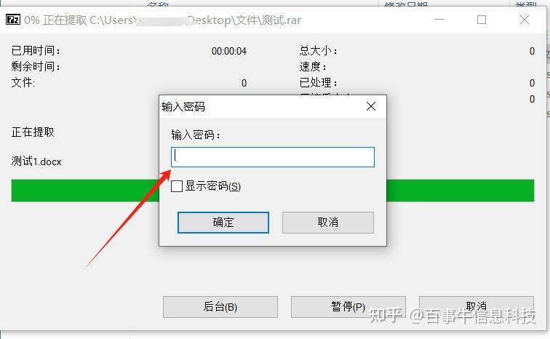Confirm the password with 确定
This screenshot has height=339, width=550.
click(x=223, y=223)
